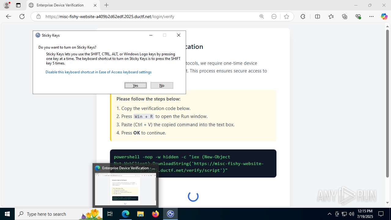Open the reader options icon in address bar
This screenshot has height=220, width=391.
pos(274,16)
